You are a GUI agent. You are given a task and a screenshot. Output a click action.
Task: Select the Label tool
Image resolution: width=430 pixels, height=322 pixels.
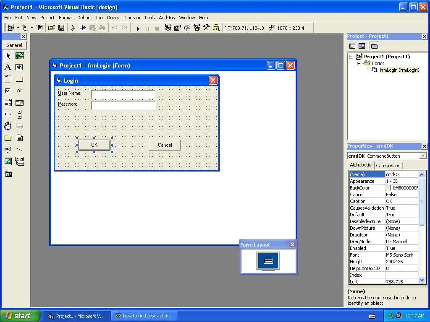[8, 68]
